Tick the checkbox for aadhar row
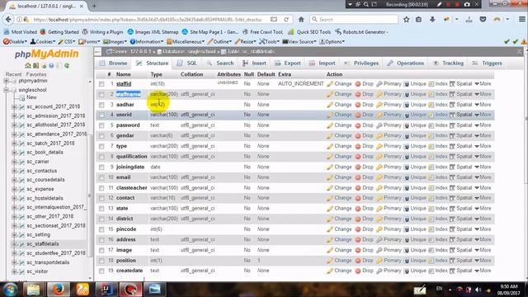528x297 pixels. pyautogui.click(x=101, y=105)
